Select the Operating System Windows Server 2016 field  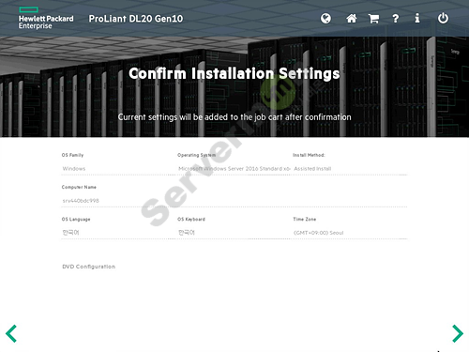(x=234, y=169)
